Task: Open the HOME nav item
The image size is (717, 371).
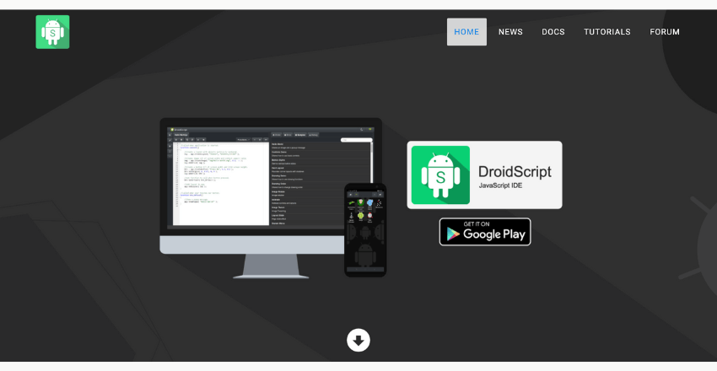Action: click(x=466, y=32)
